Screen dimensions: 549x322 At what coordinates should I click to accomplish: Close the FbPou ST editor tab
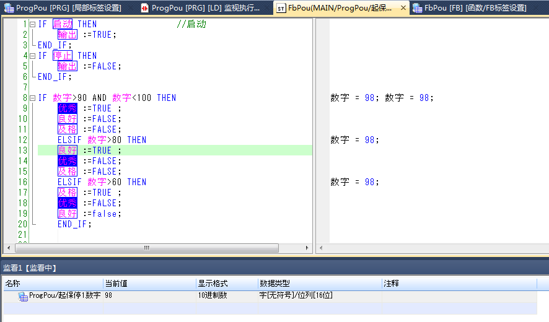(403, 8)
